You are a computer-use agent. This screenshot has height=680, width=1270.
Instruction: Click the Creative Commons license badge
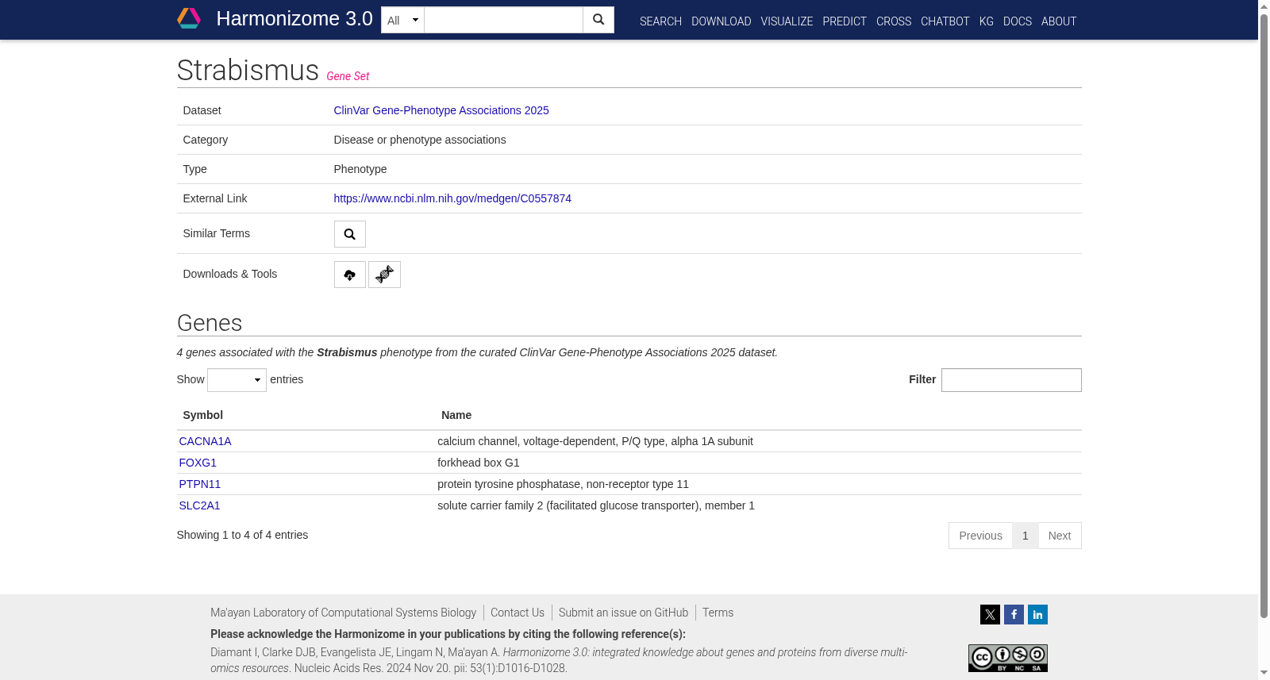1008,658
